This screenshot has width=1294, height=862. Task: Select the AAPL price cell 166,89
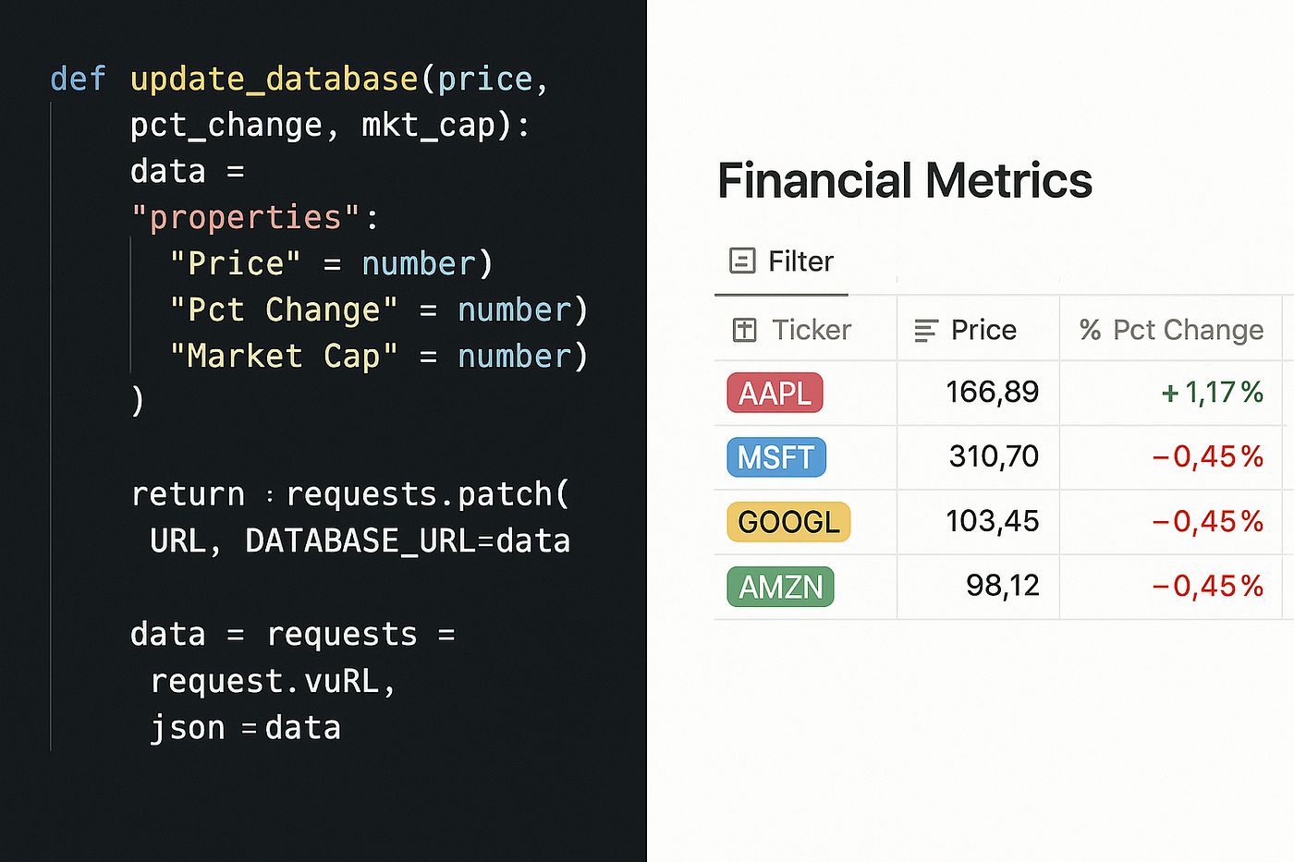click(x=992, y=393)
